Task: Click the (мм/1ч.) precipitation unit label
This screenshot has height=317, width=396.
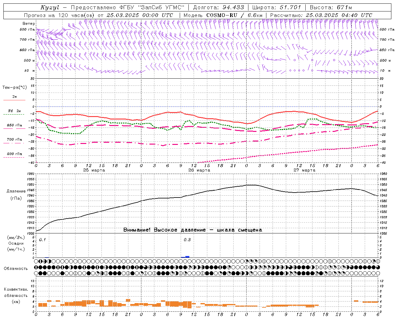Action: [16, 249]
